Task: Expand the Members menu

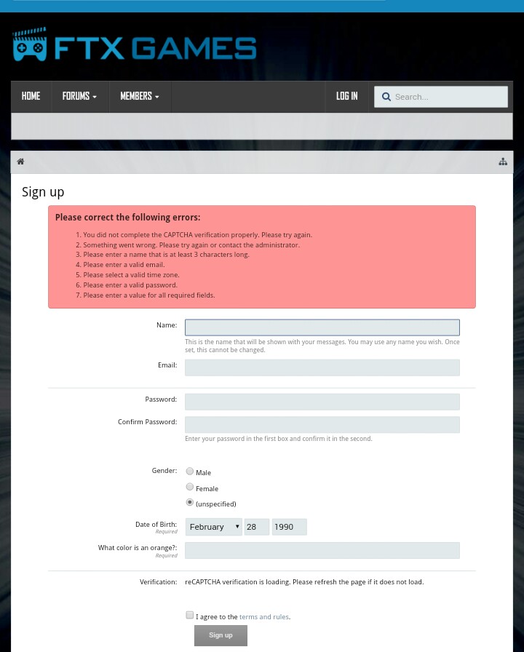Action: coord(139,96)
